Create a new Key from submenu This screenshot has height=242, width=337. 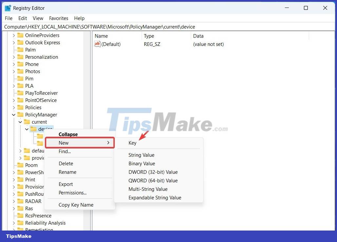click(159, 143)
